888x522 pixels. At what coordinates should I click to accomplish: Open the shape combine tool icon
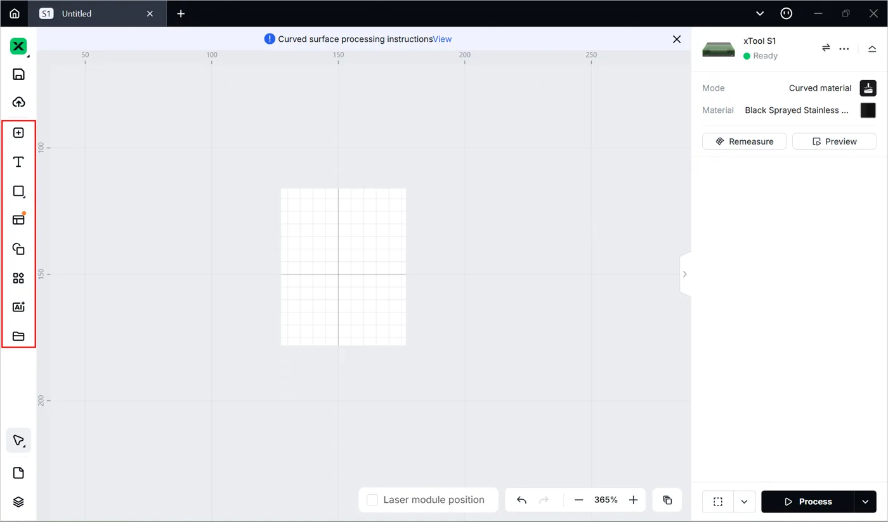point(18,249)
